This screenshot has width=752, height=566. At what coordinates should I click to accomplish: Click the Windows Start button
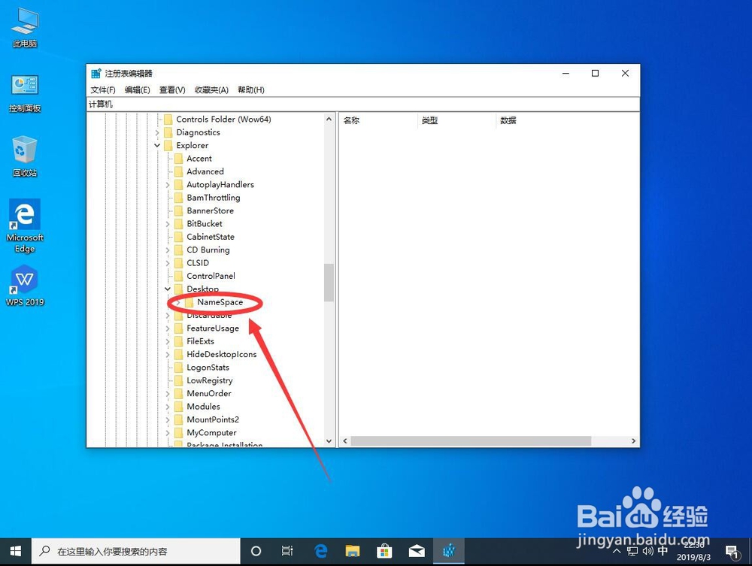click(15, 551)
